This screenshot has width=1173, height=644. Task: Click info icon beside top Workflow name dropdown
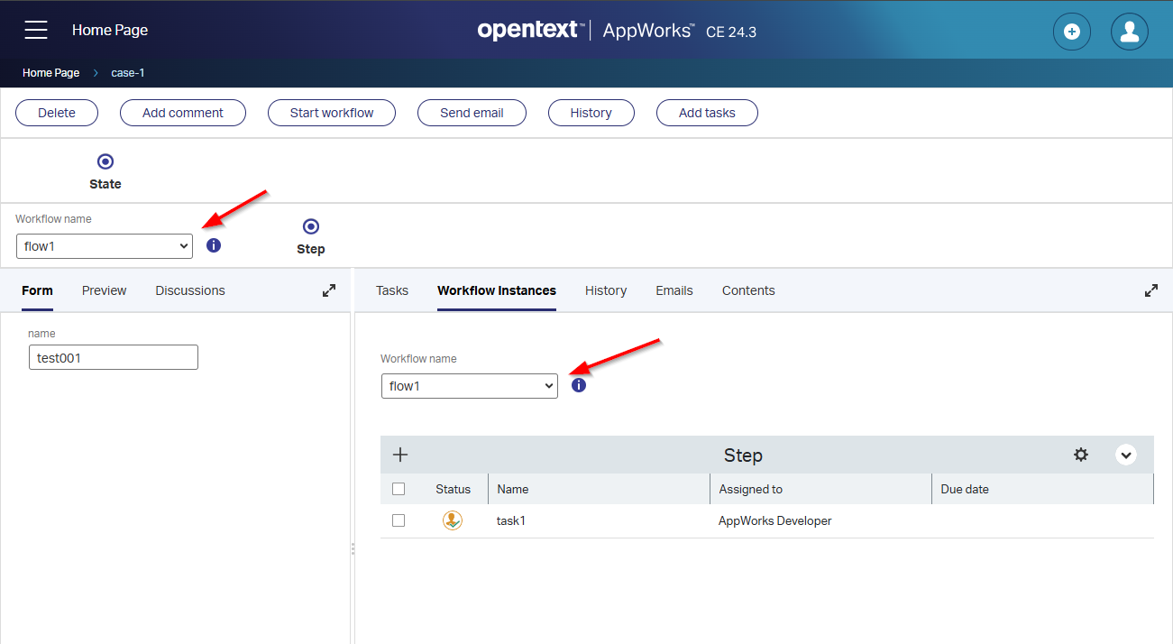214,245
